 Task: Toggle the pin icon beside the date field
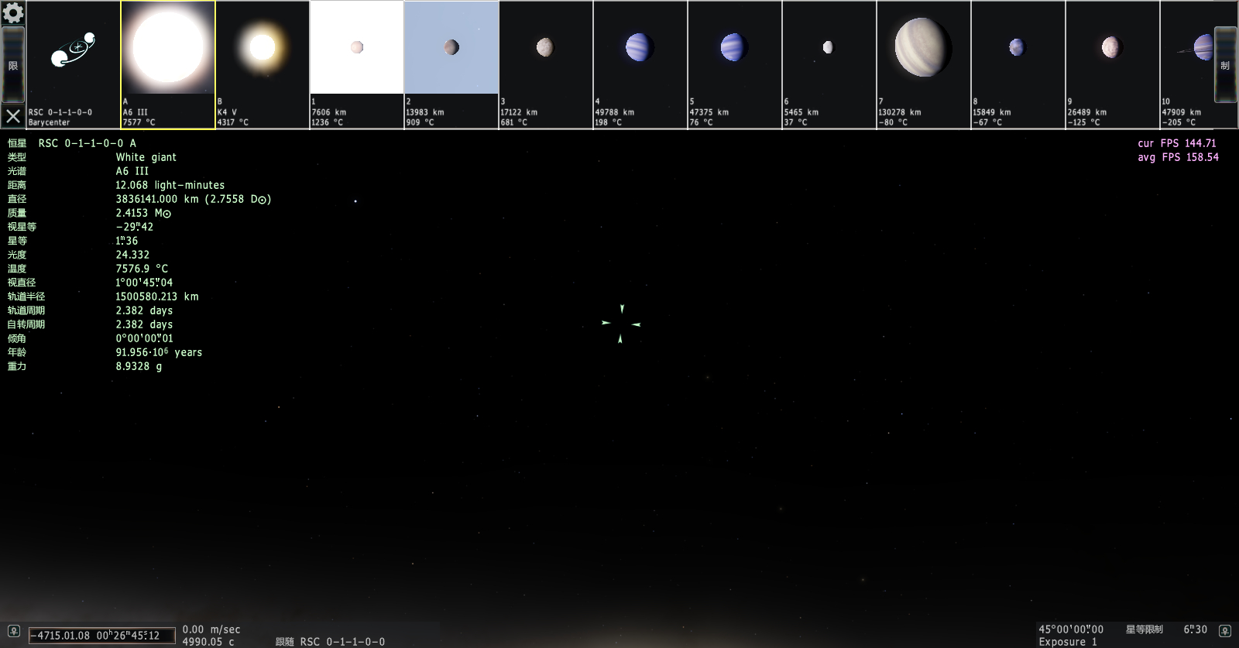(14, 631)
